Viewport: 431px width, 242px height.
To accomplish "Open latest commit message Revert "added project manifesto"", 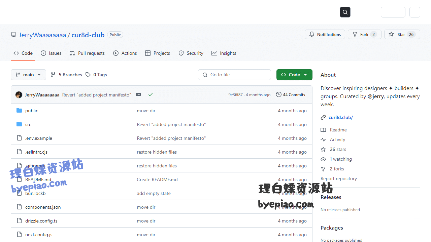I will [x=97, y=95].
